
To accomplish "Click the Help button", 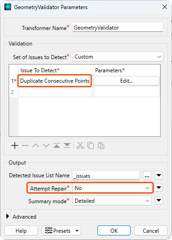I will click(21, 230).
